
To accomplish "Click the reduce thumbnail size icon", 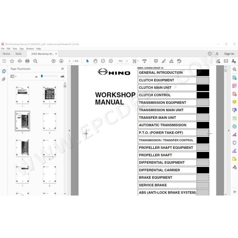I will click(x=36, y=76).
